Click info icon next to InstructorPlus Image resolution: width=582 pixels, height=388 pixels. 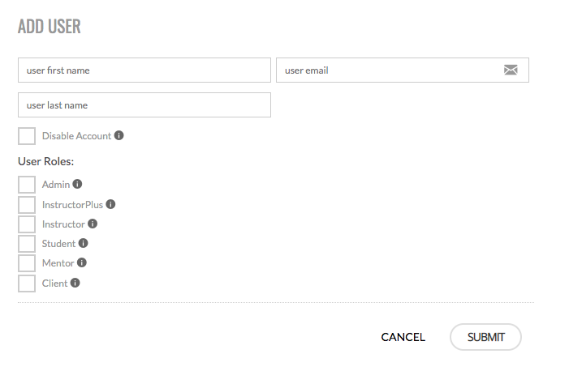[111, 205]
